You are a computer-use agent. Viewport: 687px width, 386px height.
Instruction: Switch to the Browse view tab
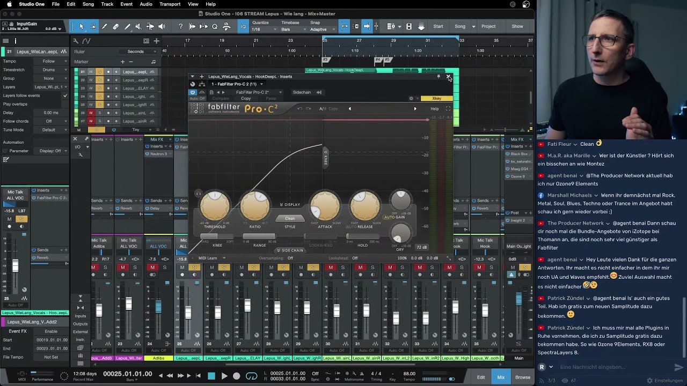(523, 377)
